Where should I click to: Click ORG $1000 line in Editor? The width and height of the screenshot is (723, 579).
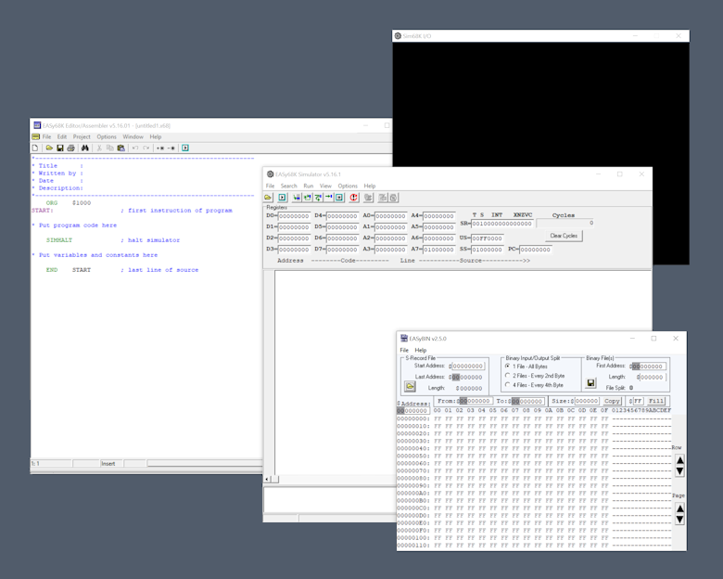click(x=69, y=202)
